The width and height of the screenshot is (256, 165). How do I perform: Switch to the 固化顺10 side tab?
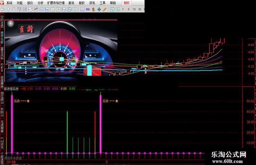[2, 98]
